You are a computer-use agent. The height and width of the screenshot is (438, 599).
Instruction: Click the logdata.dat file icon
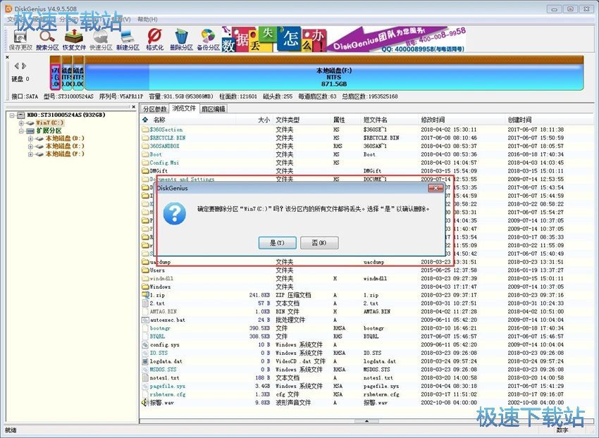[145, 361]
